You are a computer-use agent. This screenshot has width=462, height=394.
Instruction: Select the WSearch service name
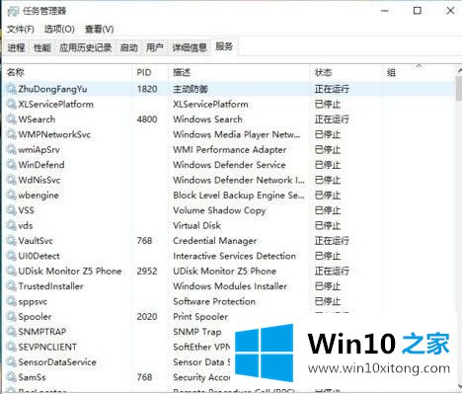point(37,119)
